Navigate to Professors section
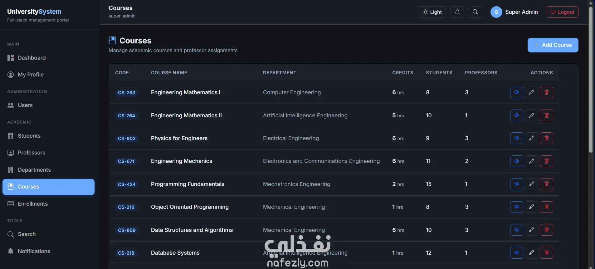 tap(48, 153)
